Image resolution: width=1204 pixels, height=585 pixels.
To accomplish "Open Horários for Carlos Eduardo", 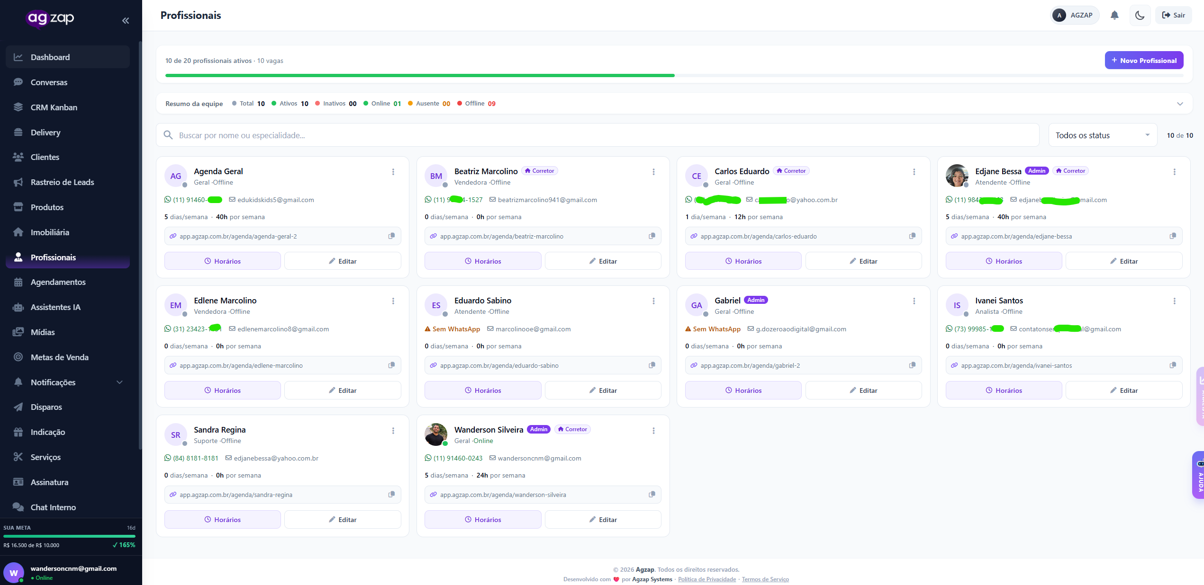I will [743, 261].
